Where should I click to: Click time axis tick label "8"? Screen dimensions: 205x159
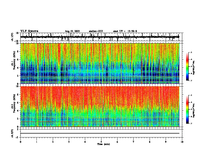pos(150,142)
